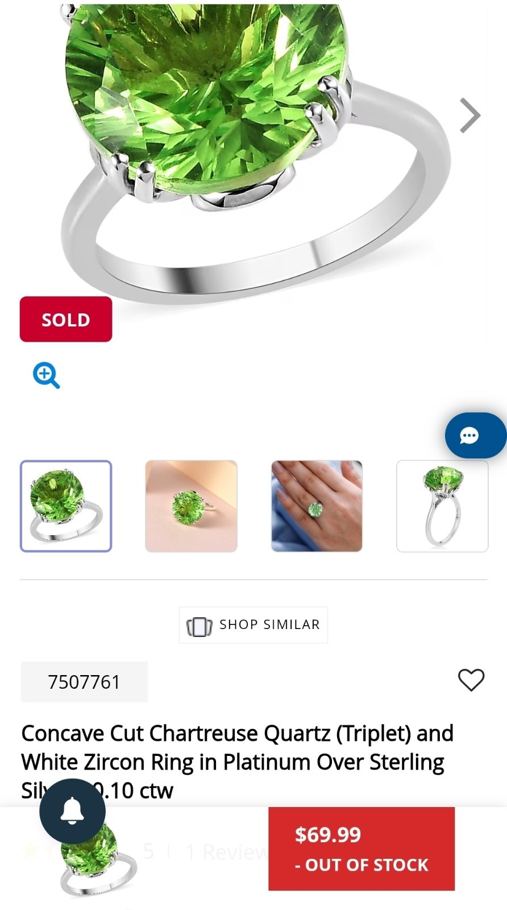
Task: Click the rating number 5
Action: (x=148, y=851)
